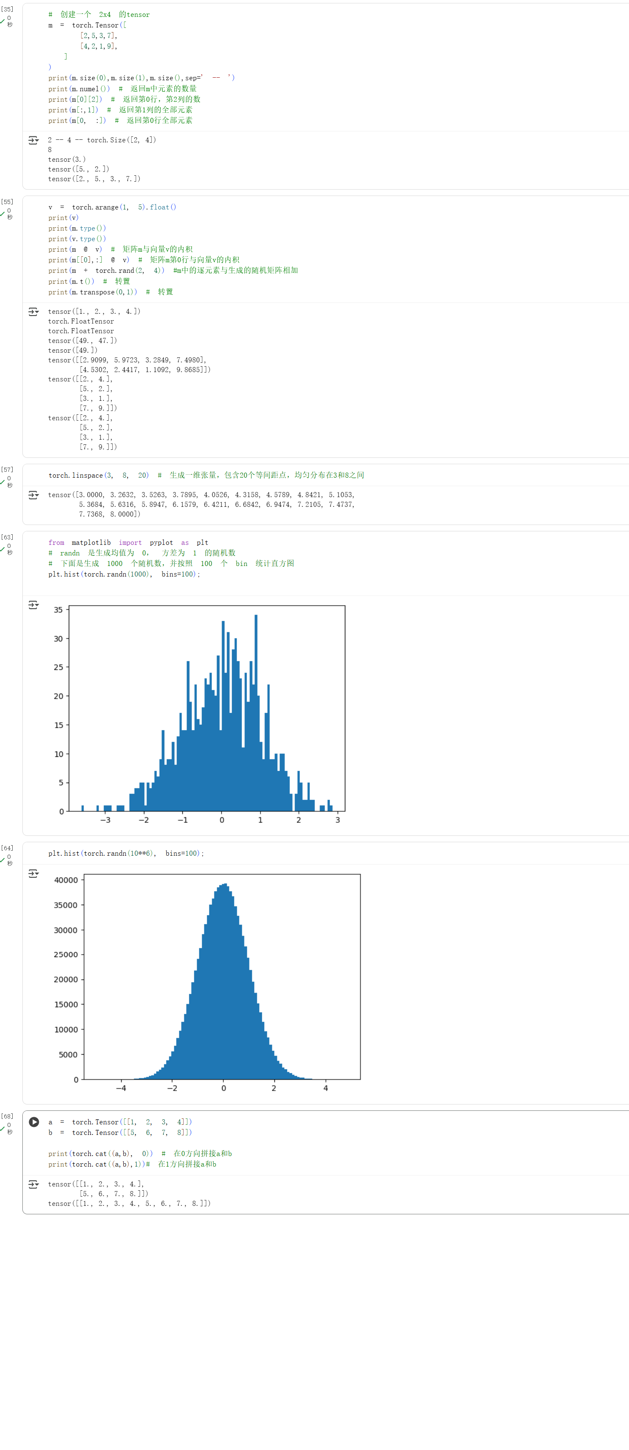
Task: Click the 'from matplotlib import pyplot as plt' line
Action: pyautogui.click(x=128, y=543)
